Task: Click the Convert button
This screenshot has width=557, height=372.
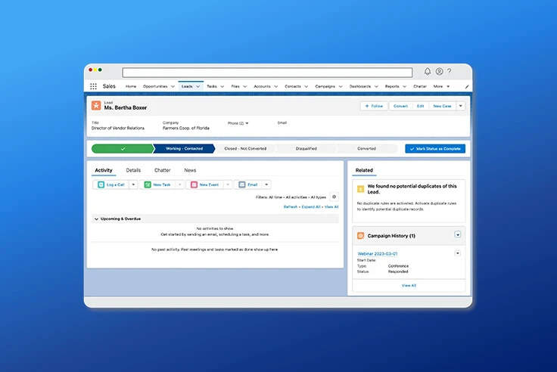Action: (400, 106)
